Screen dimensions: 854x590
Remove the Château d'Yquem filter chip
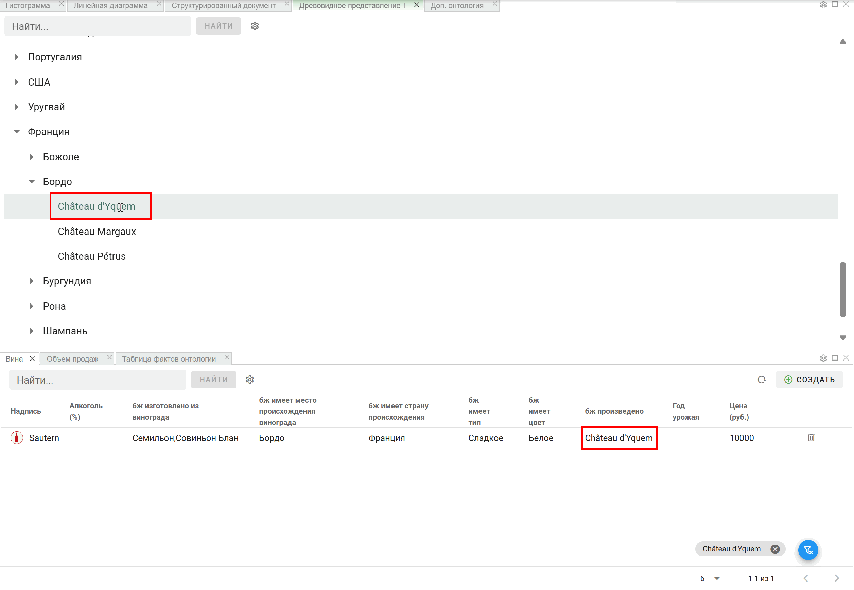775,549
